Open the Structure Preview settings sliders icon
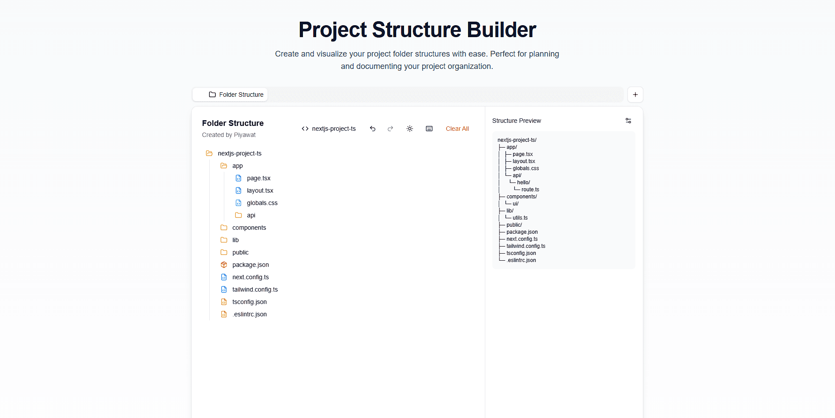The image size is (835, 418). (628, 121)
